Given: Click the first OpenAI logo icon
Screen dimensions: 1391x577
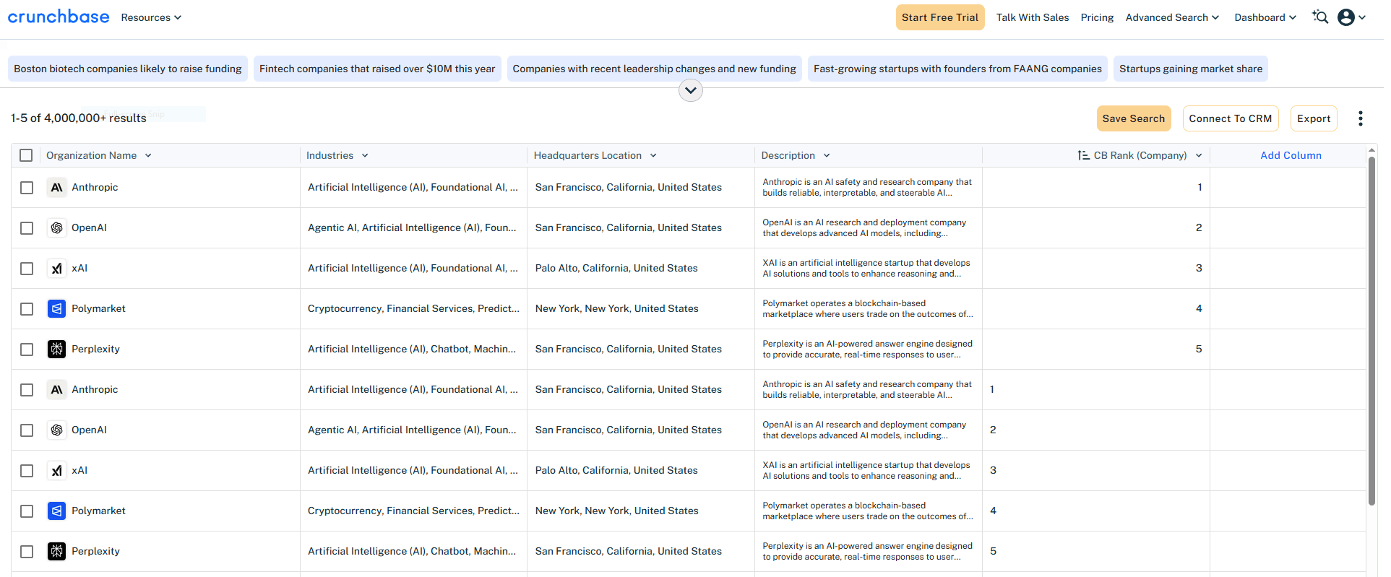Looking at the screenshot, I should [x=56, y=228].
